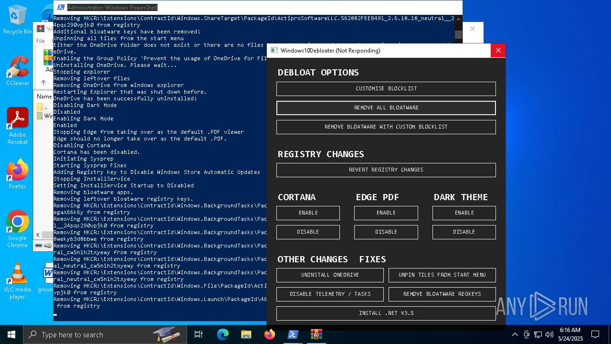This screenshot has height=344, width=611.
Task: Close the background window behind PowerShell
Action: pyautogui.click(x=473, y=29)
